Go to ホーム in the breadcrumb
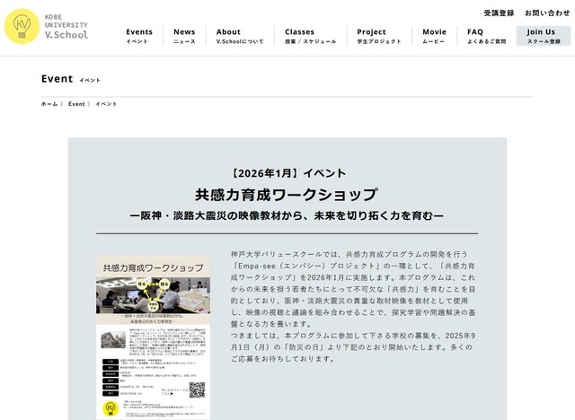This screenshot has height=420, width=575. (49, 104)
